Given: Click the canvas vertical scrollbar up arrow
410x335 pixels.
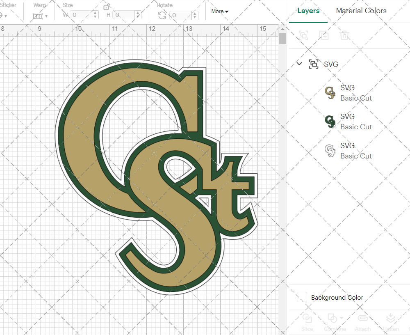Looking at the screenshot, I should pos(282,29).
